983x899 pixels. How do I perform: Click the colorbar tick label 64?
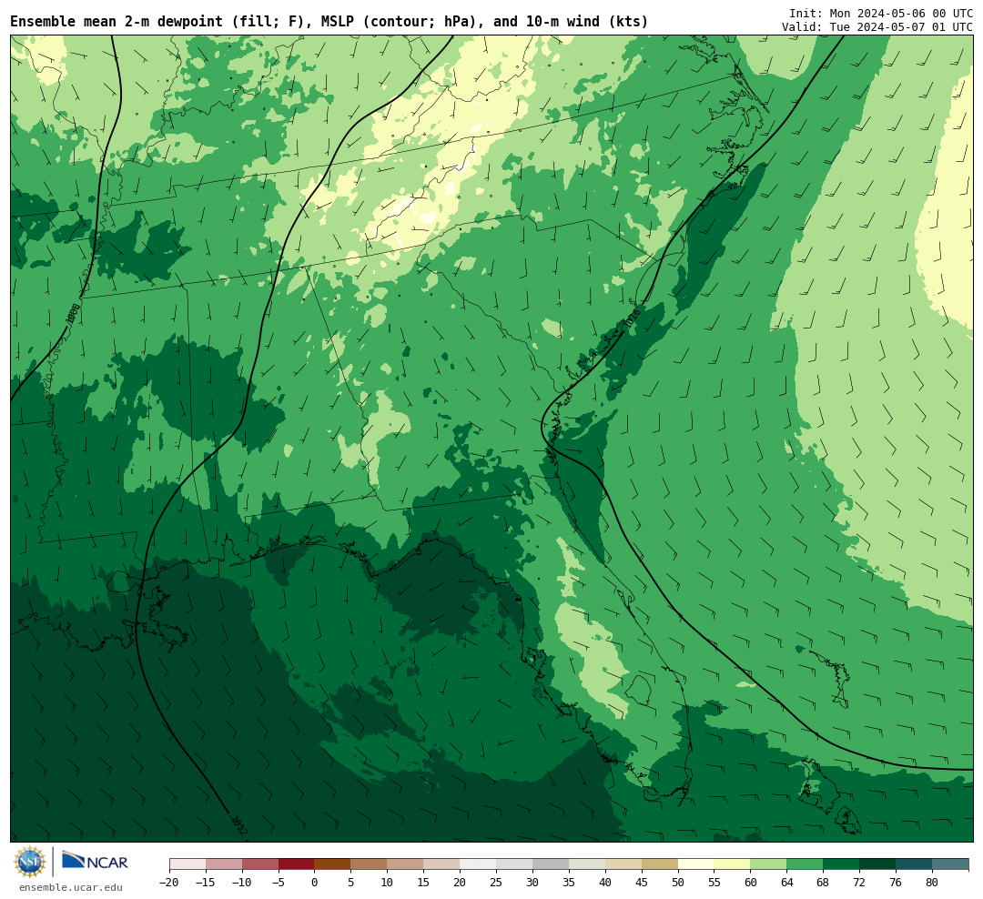[x=786, y=882]
